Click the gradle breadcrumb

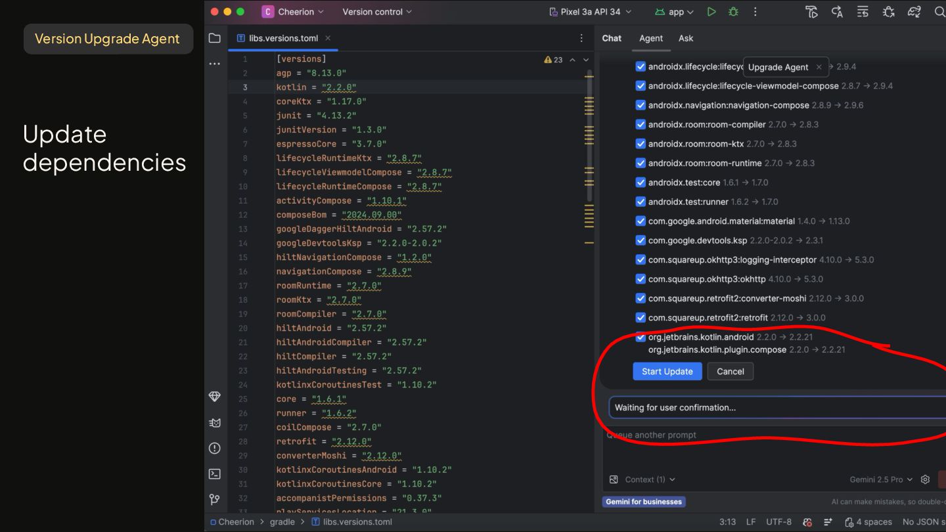click(x=282, y=522)
